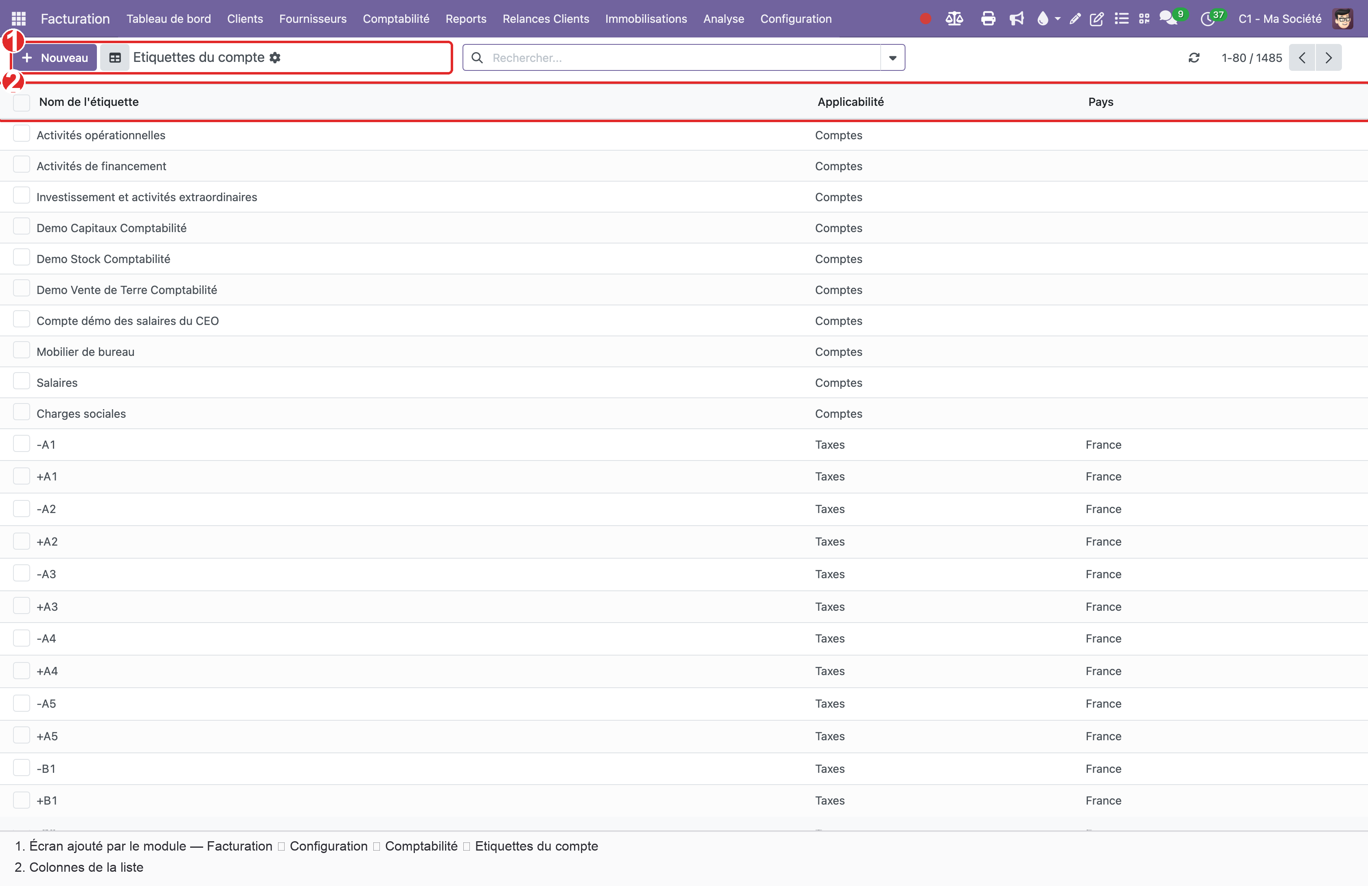Click the printer icon in top bar
The width and height of the screenshot is (1368, 886).
(988, 18)
